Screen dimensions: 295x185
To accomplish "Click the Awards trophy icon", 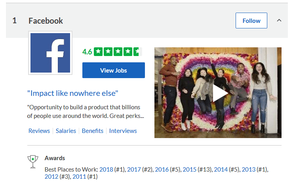I will pyautogui.click(x=33, y=162).
